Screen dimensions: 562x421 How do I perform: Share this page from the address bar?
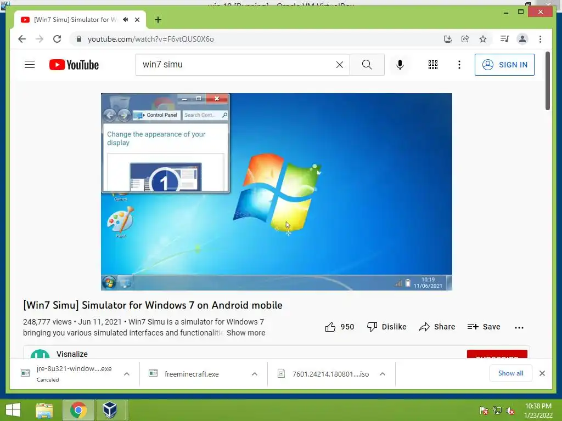tap(465, 39)
